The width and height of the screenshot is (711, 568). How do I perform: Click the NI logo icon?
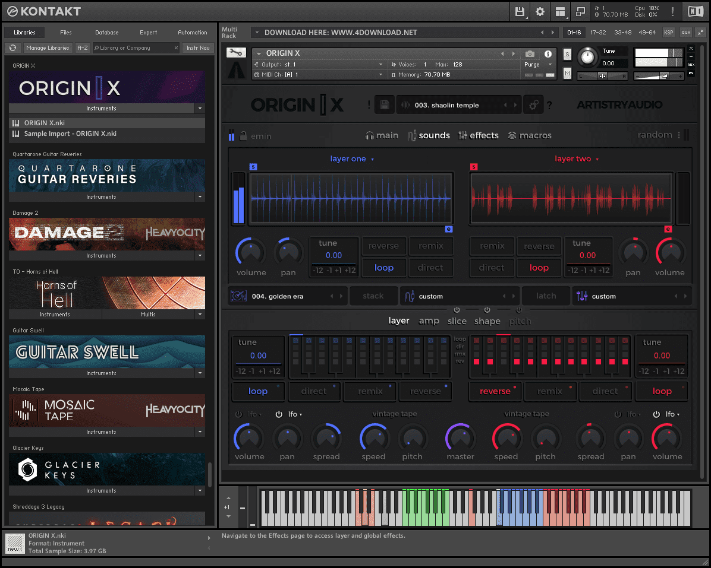point(696,11)
